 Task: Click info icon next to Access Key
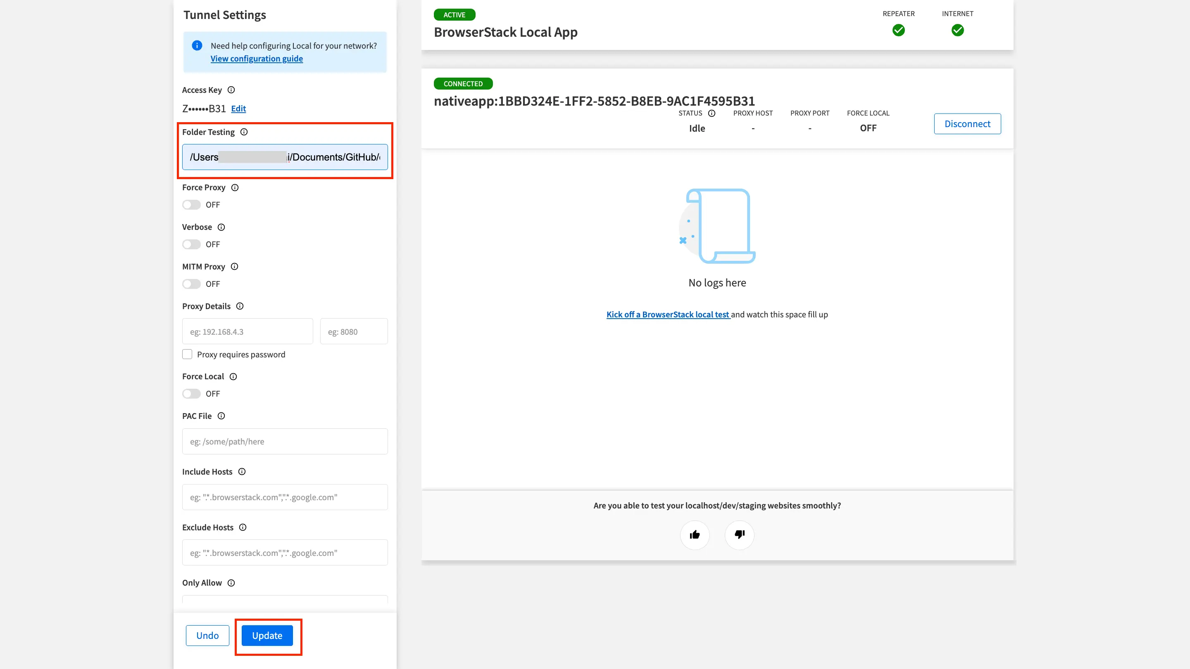[231, 90]
